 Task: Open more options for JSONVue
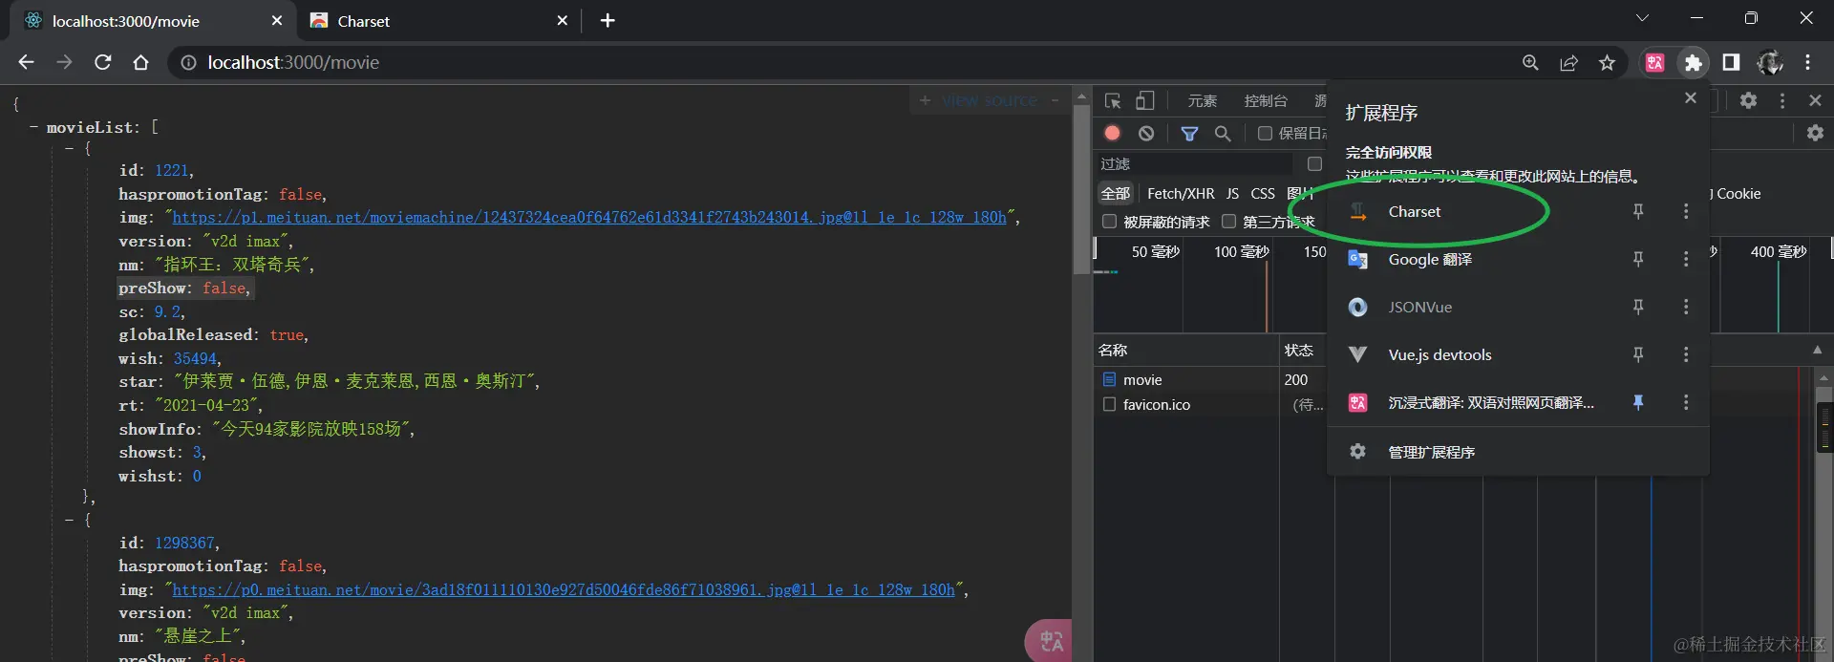pos(1686,307)
